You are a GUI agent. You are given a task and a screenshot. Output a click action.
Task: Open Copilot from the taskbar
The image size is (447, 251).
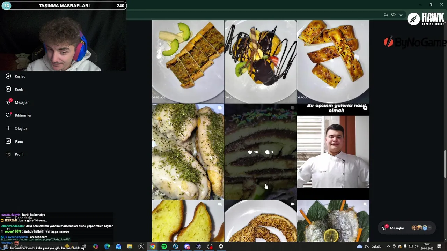click(96, 246)
